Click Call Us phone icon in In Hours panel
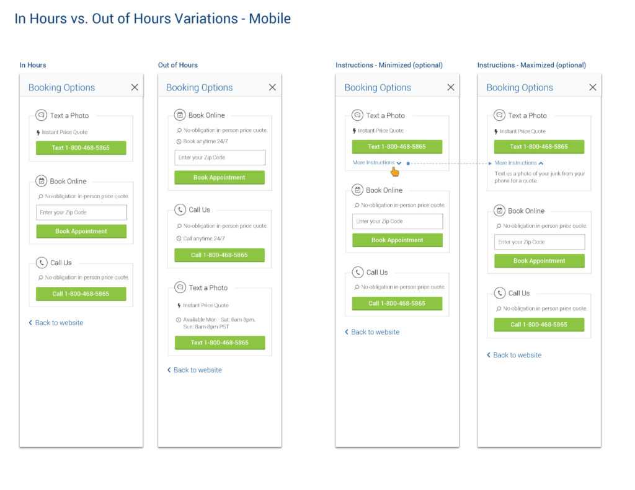 click(x=42, y=263)
